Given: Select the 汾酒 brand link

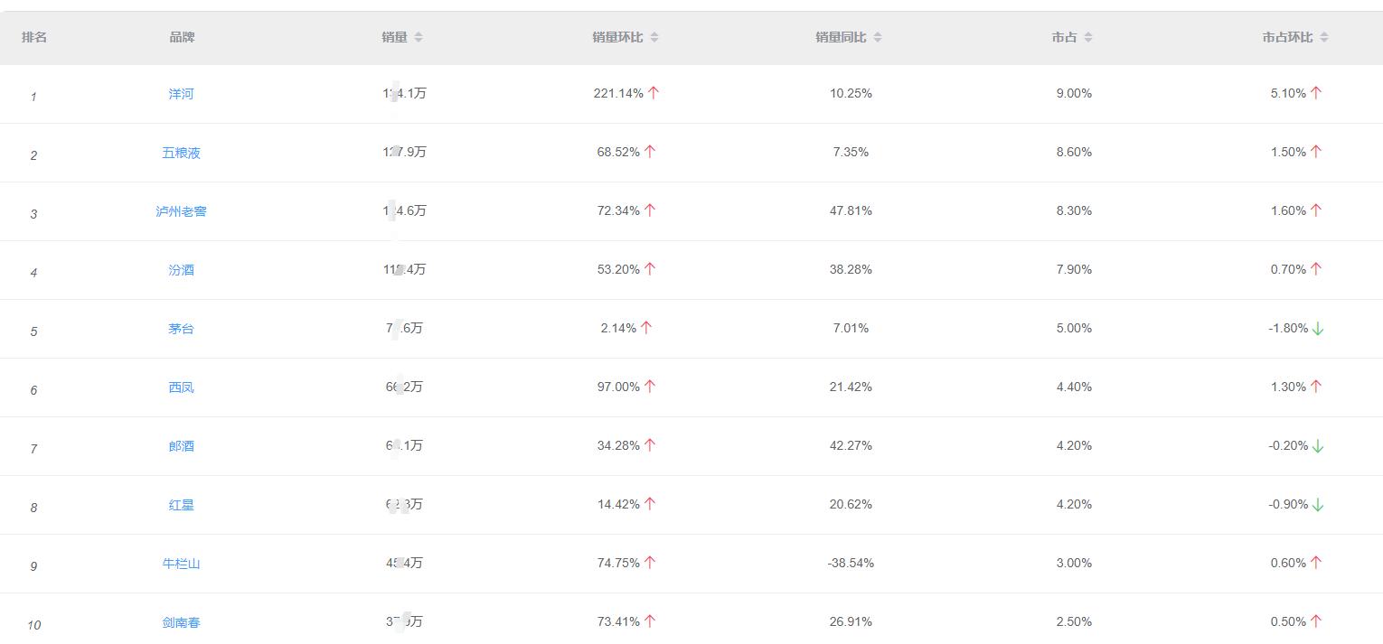Looking at the screenshot, I should 181,270.
